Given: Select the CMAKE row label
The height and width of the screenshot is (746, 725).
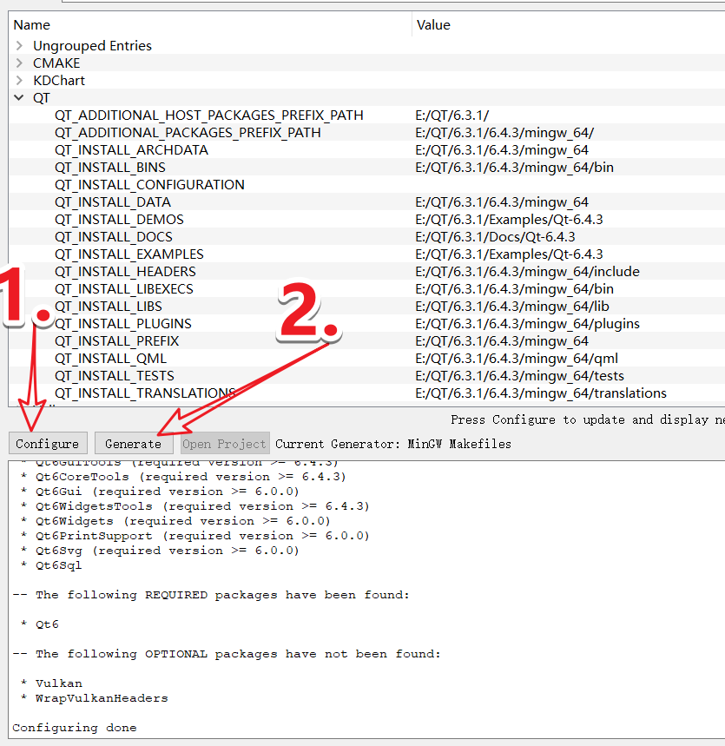Looking at the screenshot, I should click(56, 63).
